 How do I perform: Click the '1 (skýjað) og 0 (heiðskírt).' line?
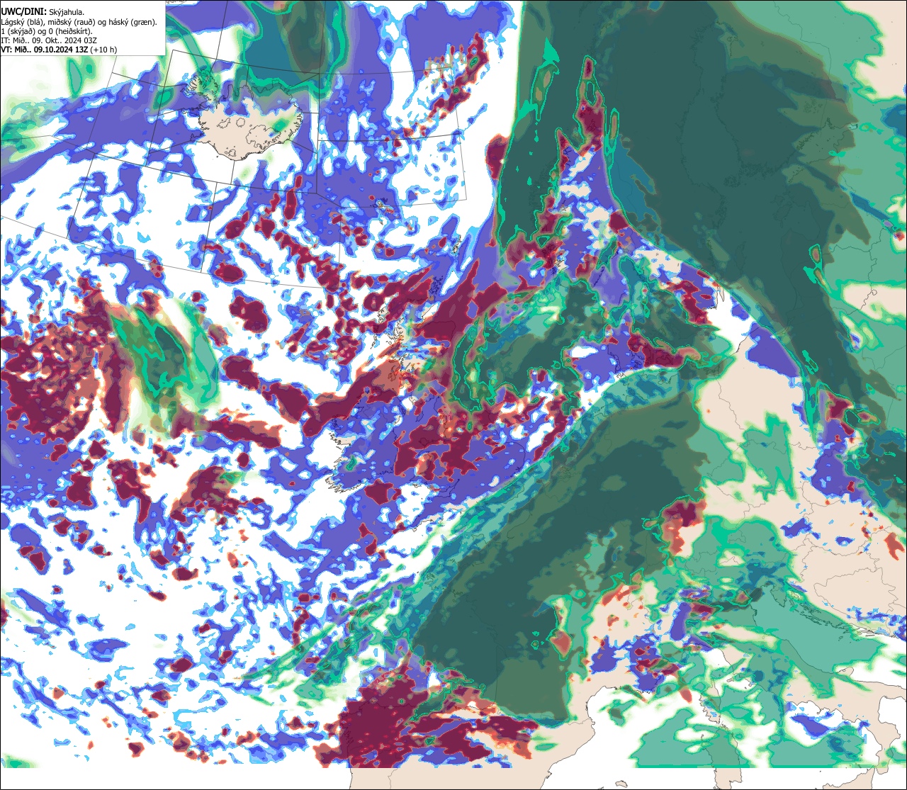(x=47, y=31)
